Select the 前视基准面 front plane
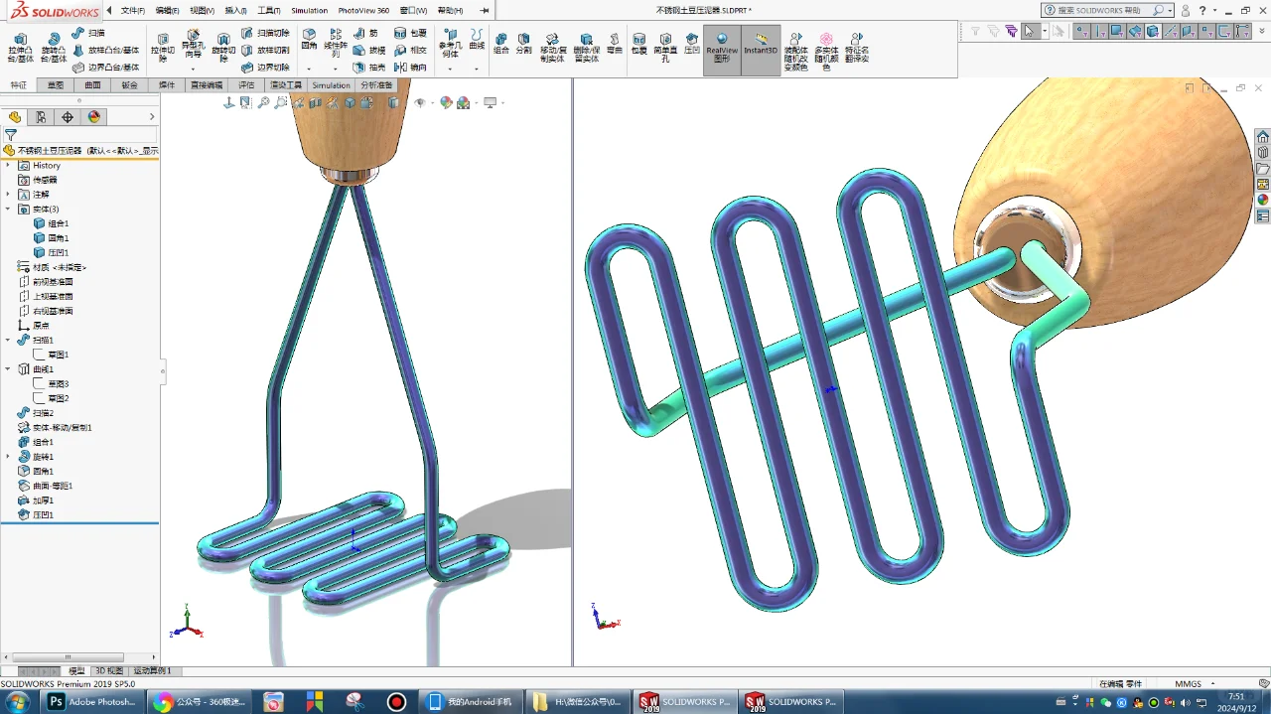The image size is (1271, 714). [x=46, y=282]
